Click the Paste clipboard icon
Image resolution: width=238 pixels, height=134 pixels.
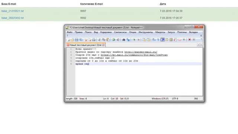point(108,40)
